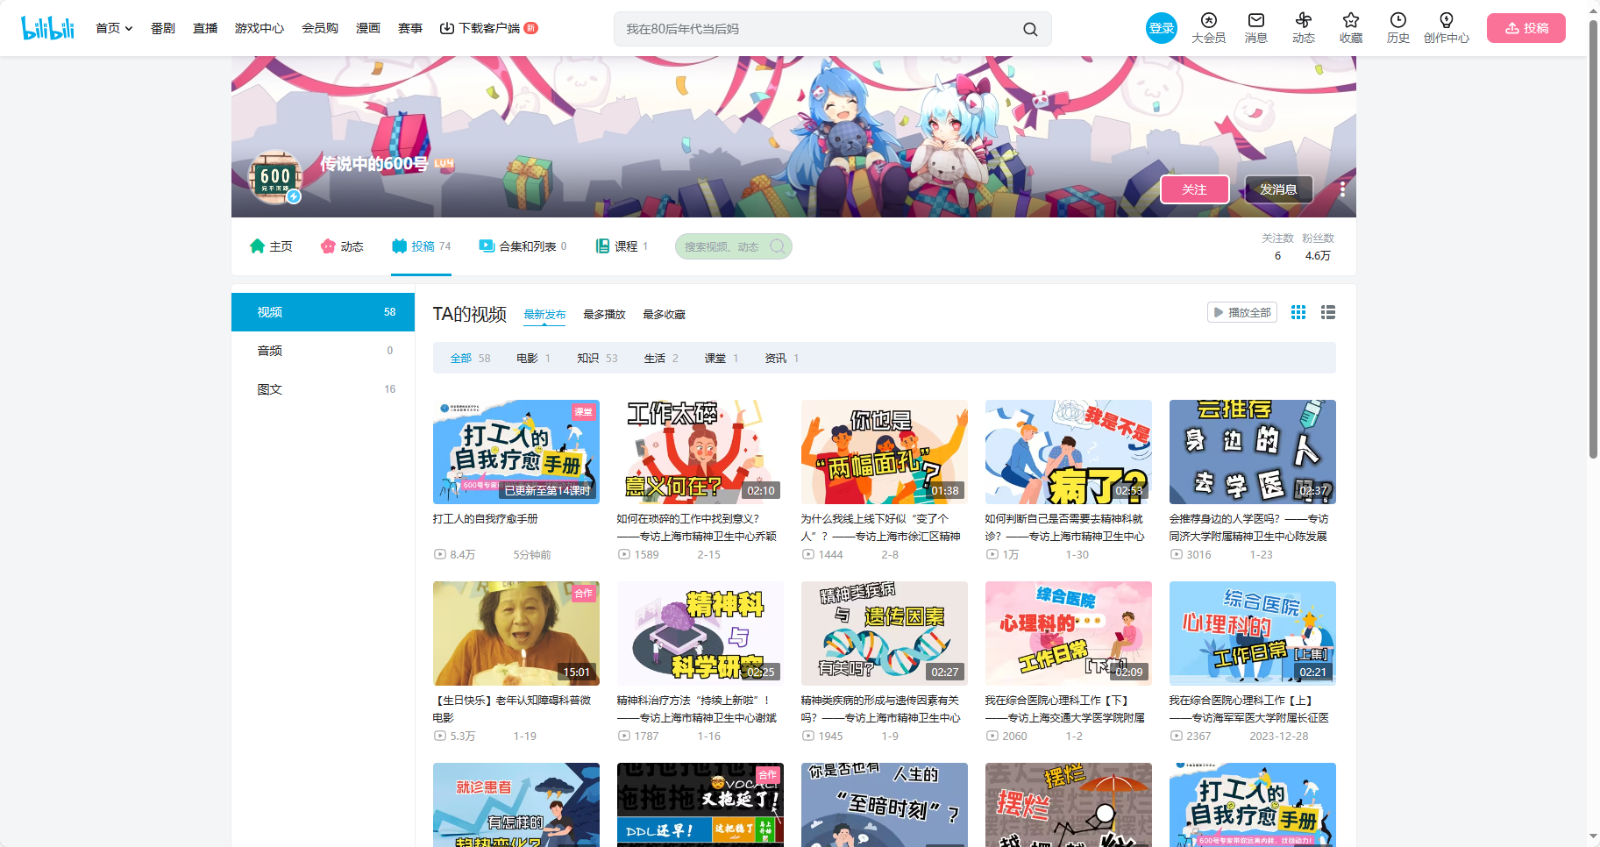Open the 你也是两幅面孔 video thumbnail
Image resolution: width=1600 pixels, height=847 pixels.
(885, 452)
